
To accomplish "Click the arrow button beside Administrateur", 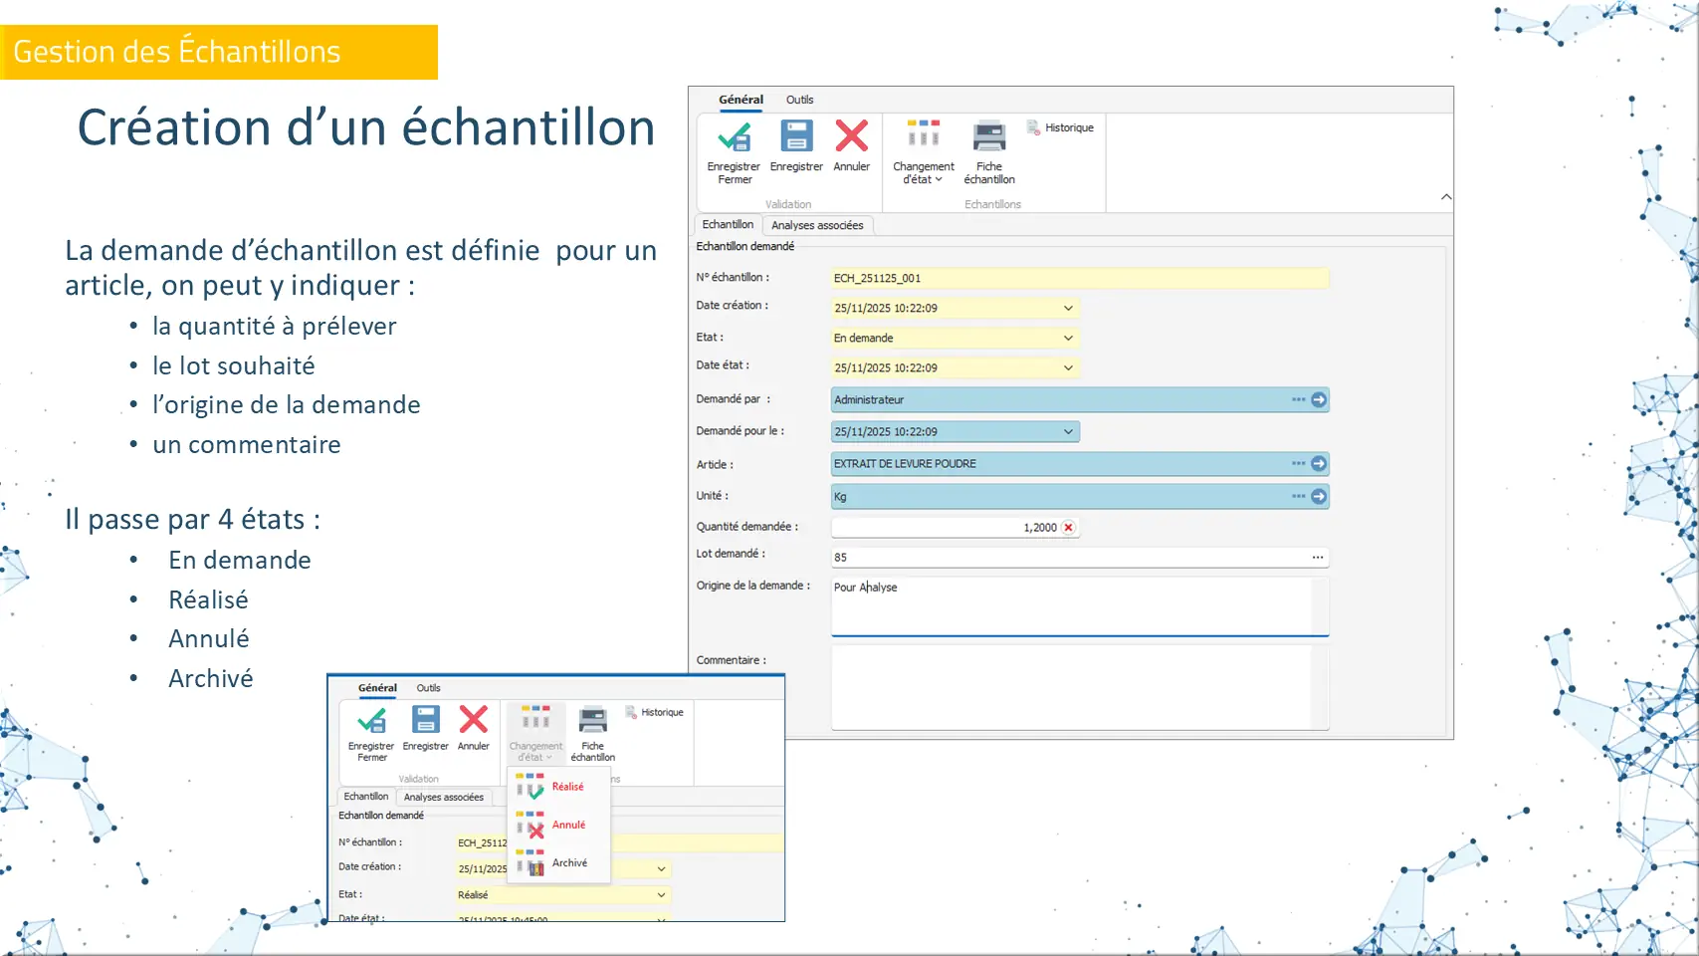I will [1319, 399].
